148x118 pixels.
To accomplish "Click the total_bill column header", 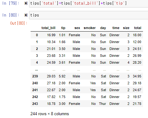I will tap(48, 28).
